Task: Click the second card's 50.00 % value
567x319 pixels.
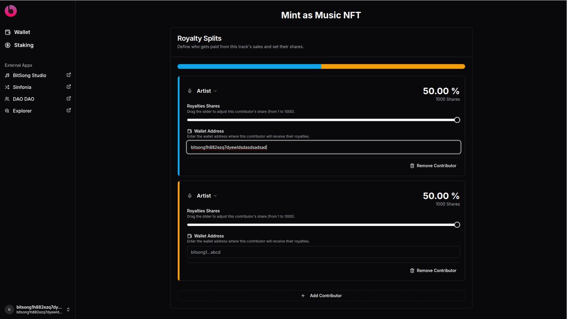Action: click(x=441, y=196)
